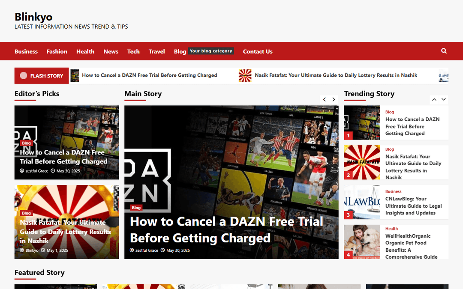The width and height of the screenshot is (463, 289).
Task: Open Tech in the navigation menu
Action: click(133, 52)
